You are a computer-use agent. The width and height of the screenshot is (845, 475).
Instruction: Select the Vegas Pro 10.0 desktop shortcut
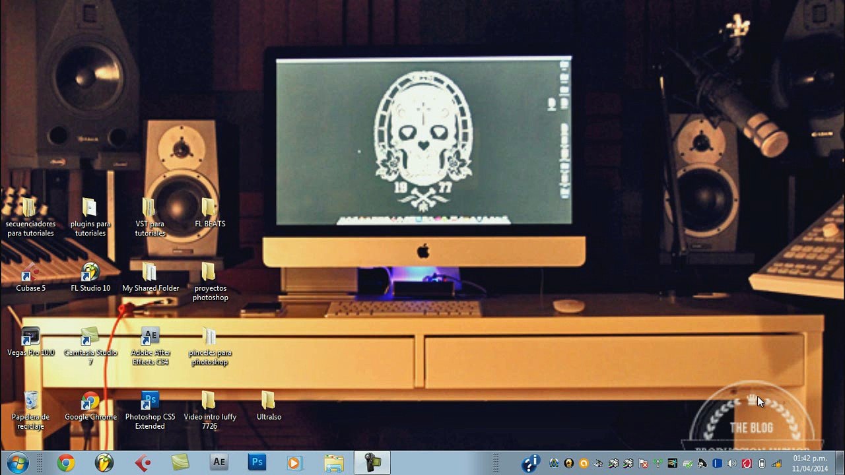tap(30, 342)
